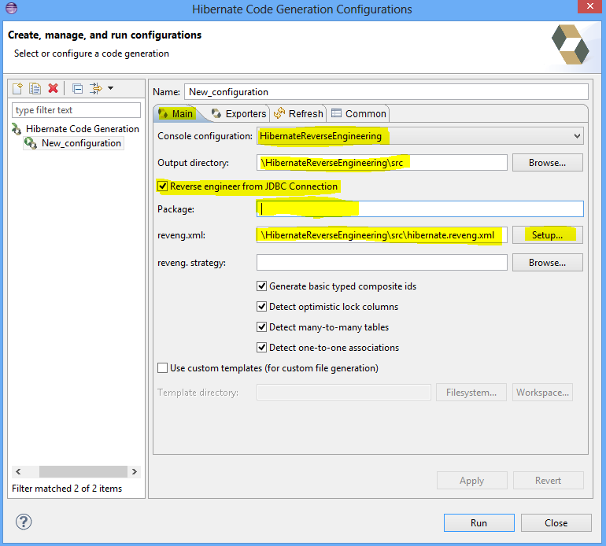This screenshot has width=606, height=546.
Task: Click the scrollbar left arrow
Action: tap(18, 471)
